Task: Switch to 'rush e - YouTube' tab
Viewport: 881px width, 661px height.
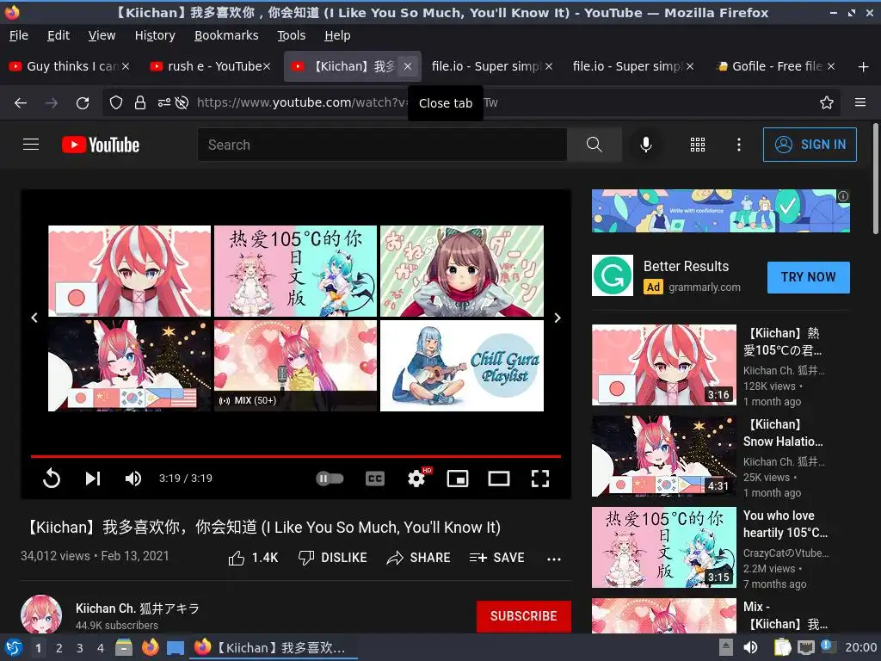Action: [x=211, y=66]
